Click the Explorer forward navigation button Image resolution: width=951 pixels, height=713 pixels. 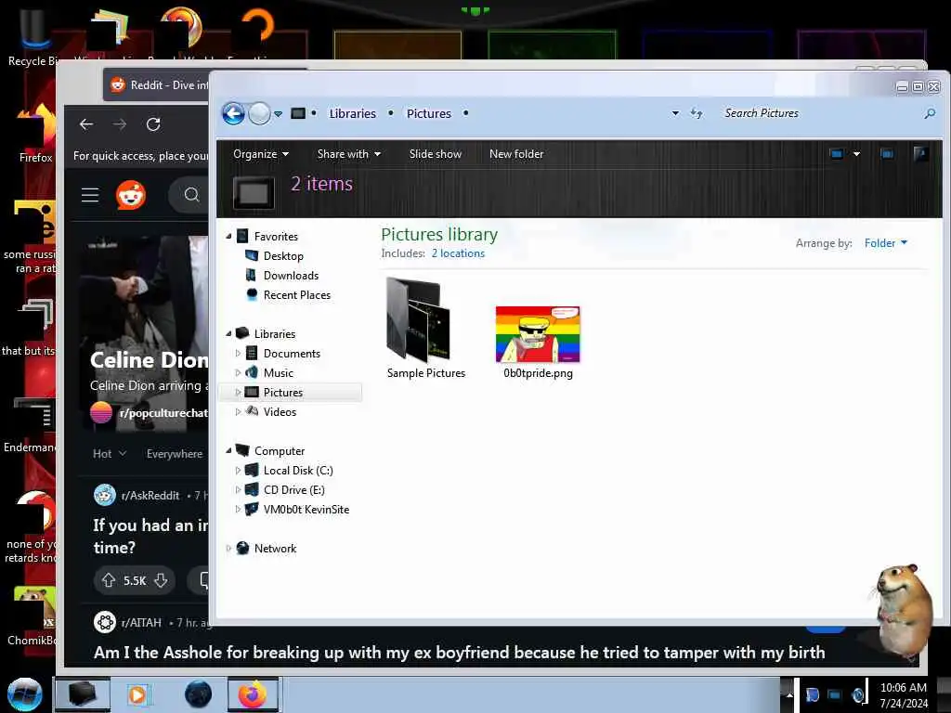[260, 113]
